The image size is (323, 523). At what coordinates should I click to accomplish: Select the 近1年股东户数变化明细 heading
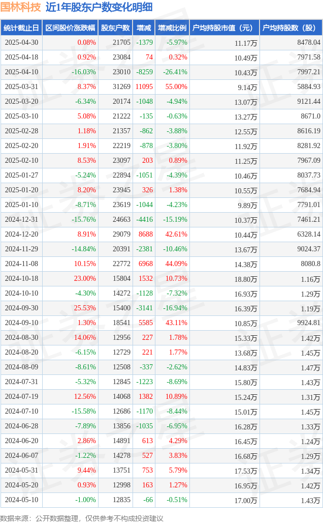click(99, 7)
